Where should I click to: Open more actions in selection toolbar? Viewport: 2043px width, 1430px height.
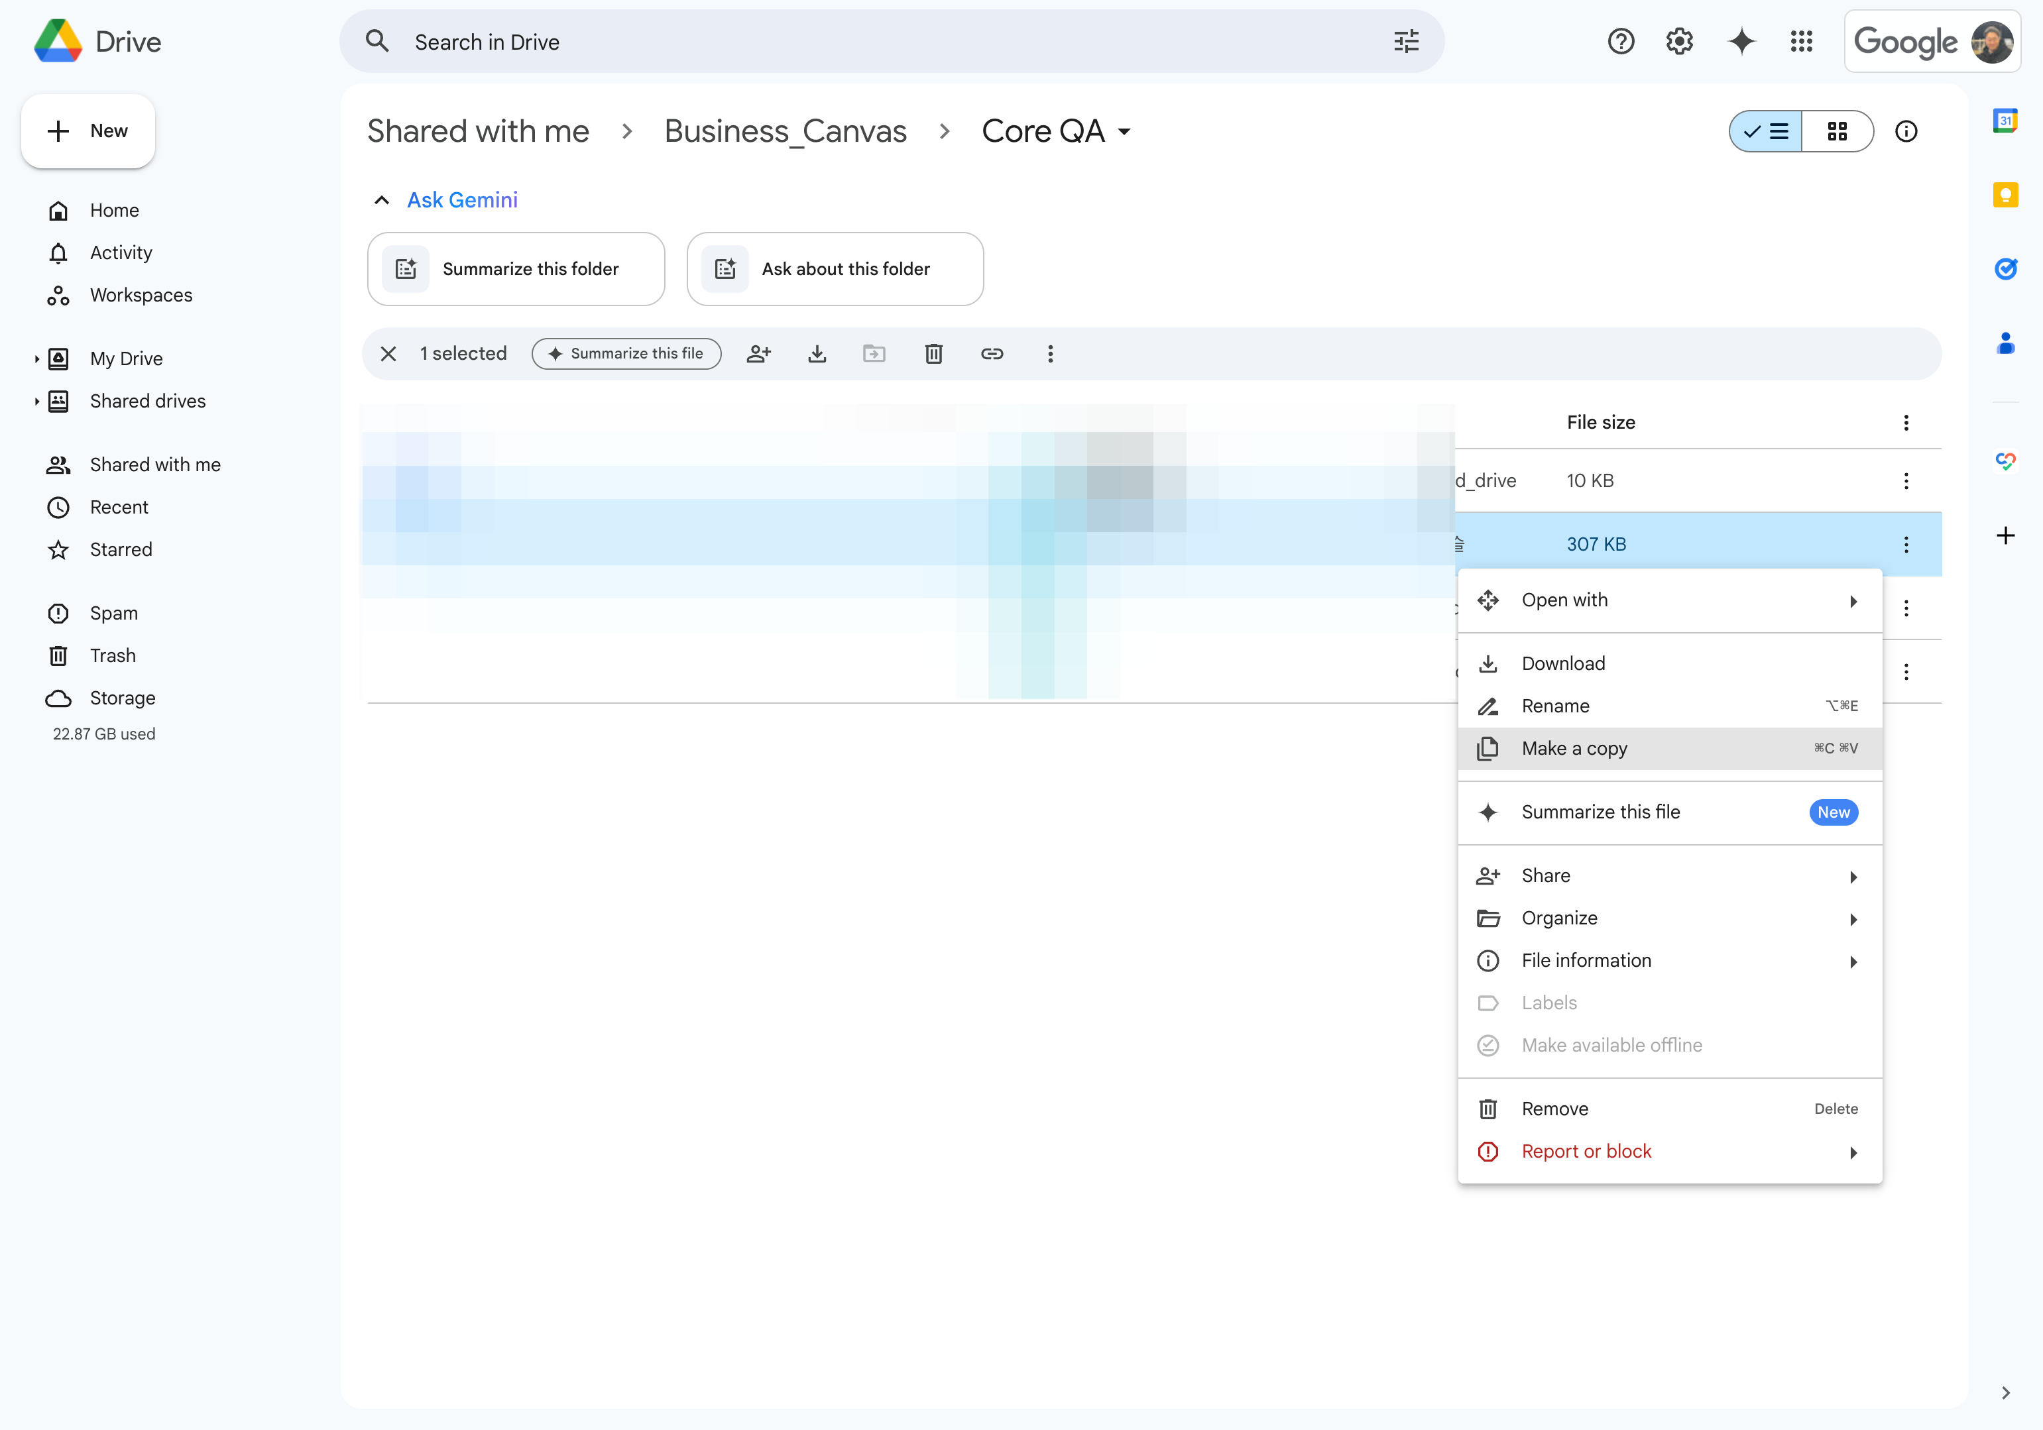[x=1050, y=354]
